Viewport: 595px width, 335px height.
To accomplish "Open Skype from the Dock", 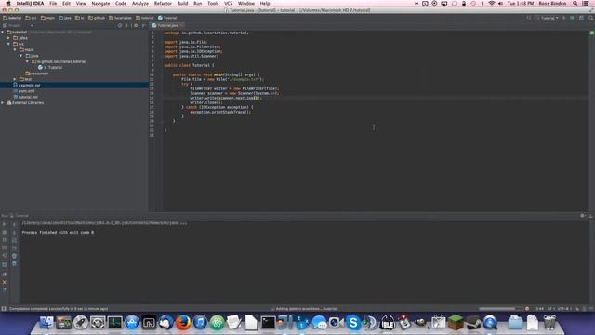I will click(353, 323).
